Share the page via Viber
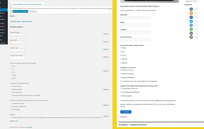 coord(191,33)
